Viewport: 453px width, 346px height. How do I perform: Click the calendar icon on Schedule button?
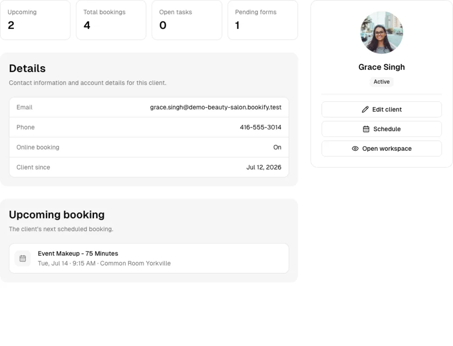click(x=366, y=129)
